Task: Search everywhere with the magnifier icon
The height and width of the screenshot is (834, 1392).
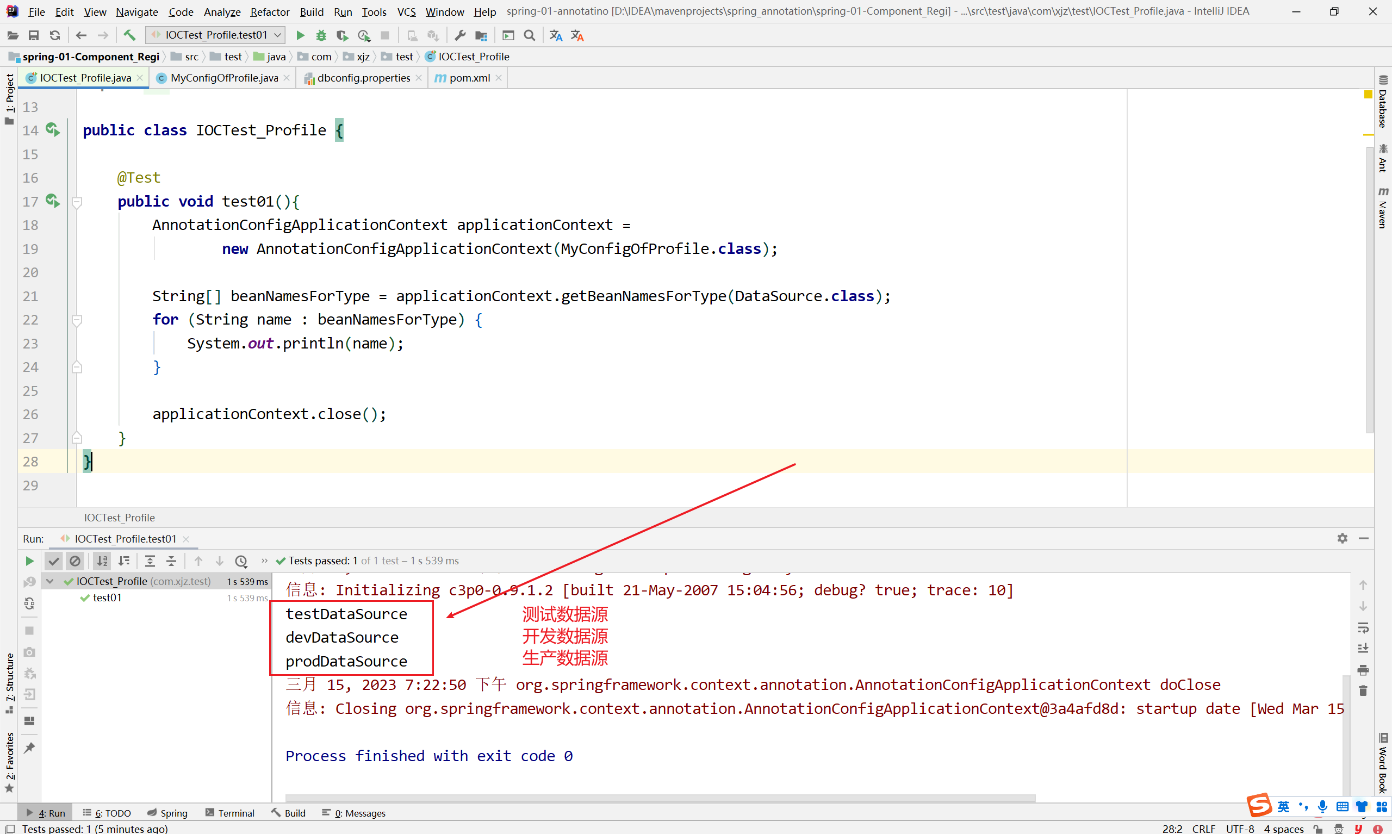Action: pos(530,35)
